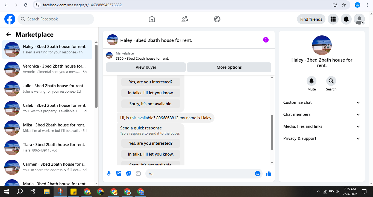Open the Chrome profile avatar
This screenshot has height=197, width=373.
coord(357,5)
